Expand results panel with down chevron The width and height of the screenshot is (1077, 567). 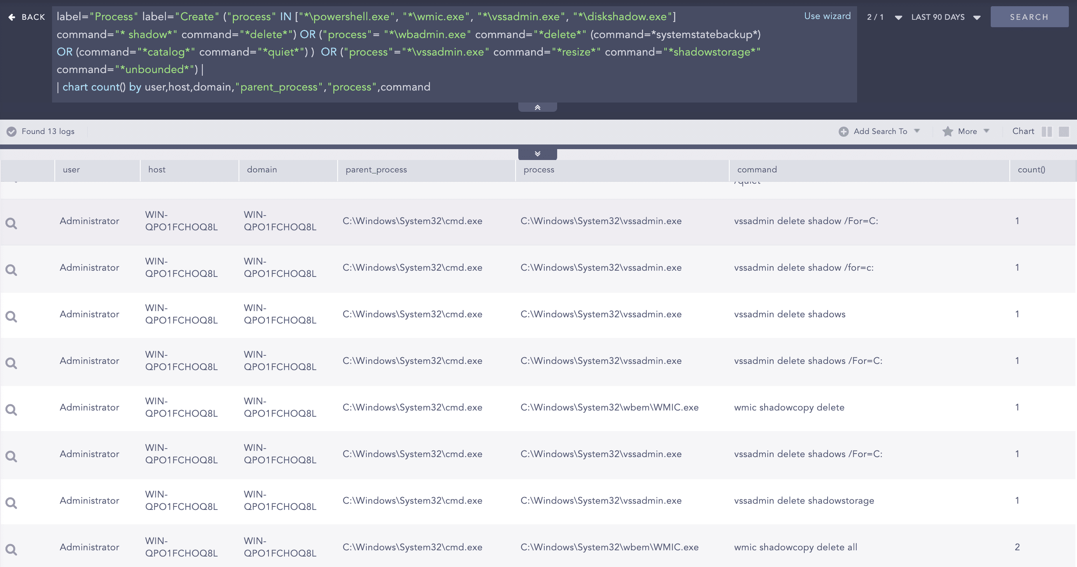pos(537,154)
